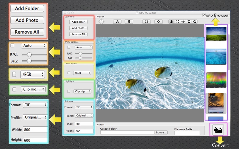This screenshot has width=239, height=149.
Task: Click the Width field in the app Settings panel
Action: click(x=84, y=124)
